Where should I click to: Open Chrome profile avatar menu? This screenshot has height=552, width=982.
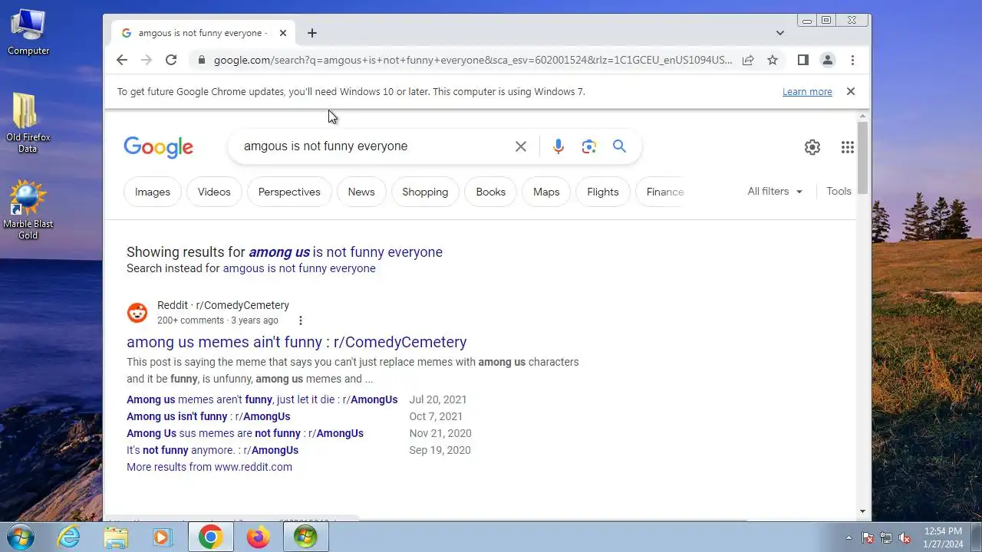828,60
